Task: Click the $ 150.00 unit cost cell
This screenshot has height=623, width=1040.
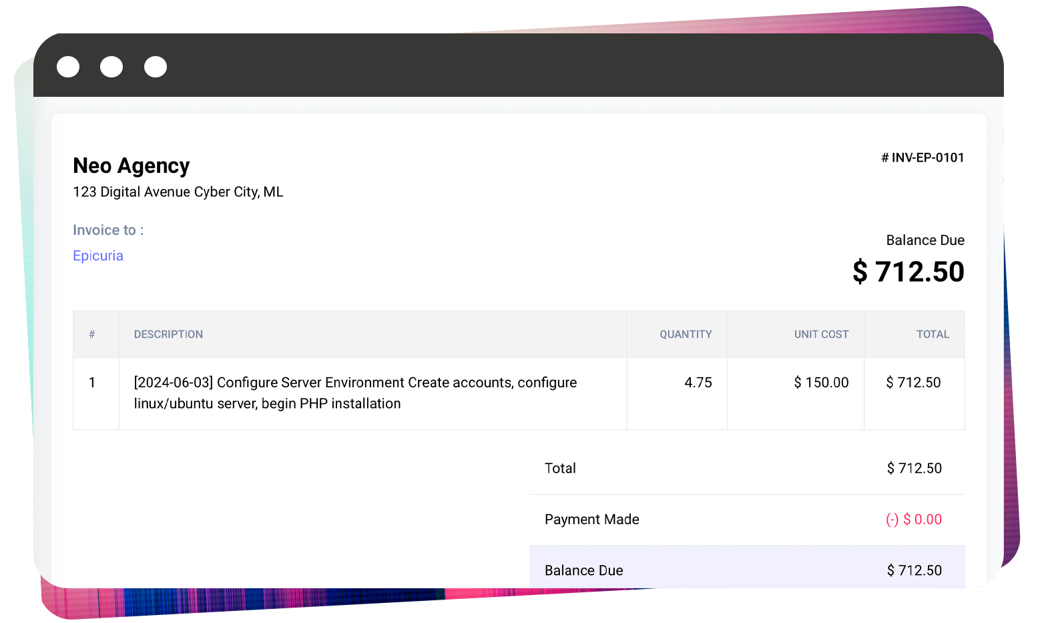Action: point(821,383)
